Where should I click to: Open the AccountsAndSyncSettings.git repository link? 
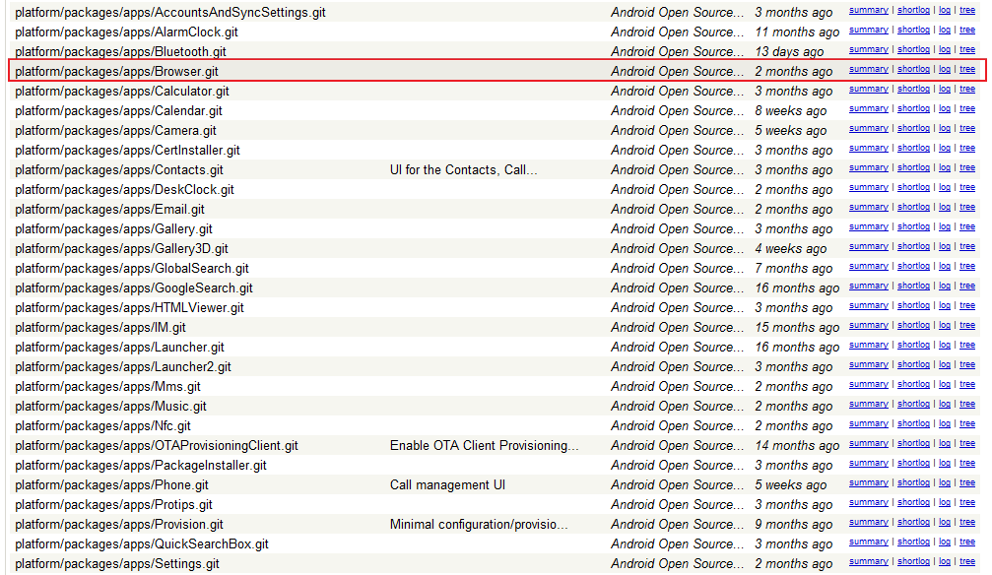[x=170, y=13]
